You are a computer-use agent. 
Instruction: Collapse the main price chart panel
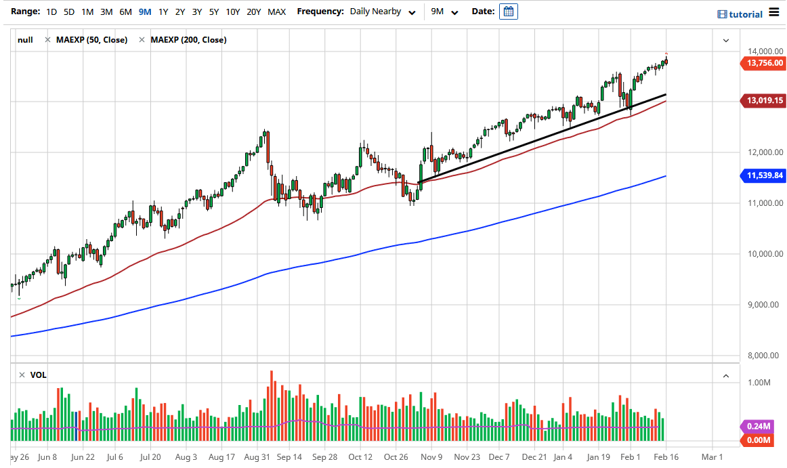point(725,40)
